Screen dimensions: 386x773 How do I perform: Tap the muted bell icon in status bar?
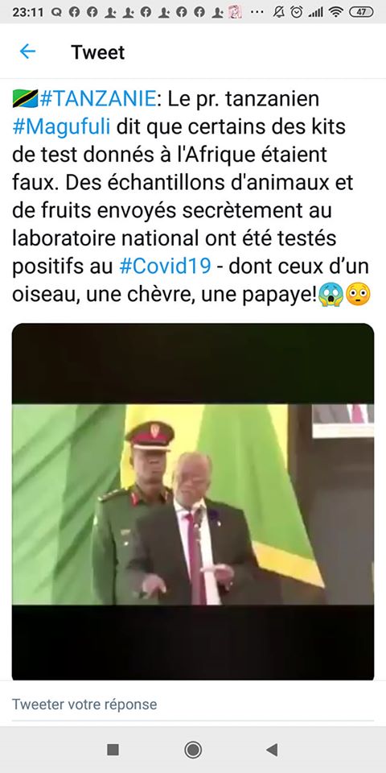279,13
